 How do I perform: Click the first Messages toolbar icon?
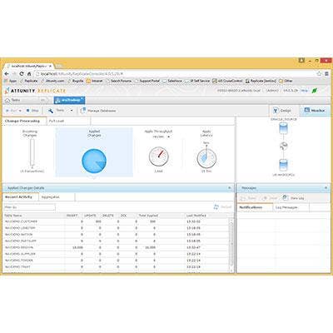(x=243, y=198)
